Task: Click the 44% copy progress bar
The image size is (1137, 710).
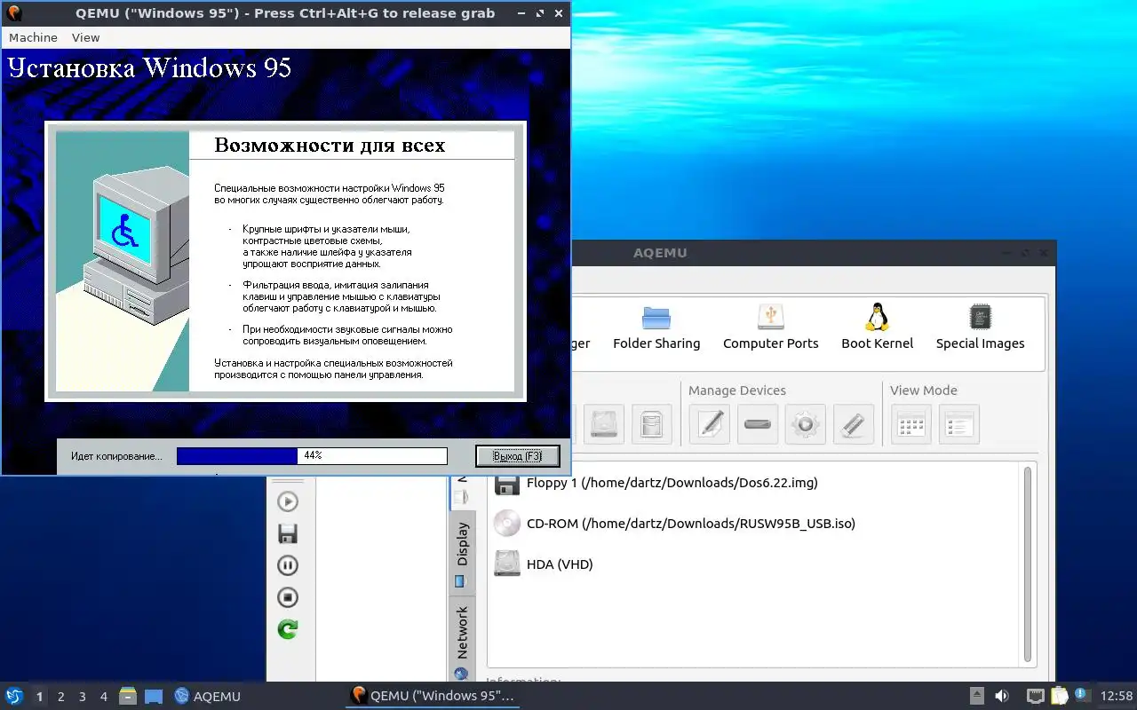Action: click(x=312, y=455)
